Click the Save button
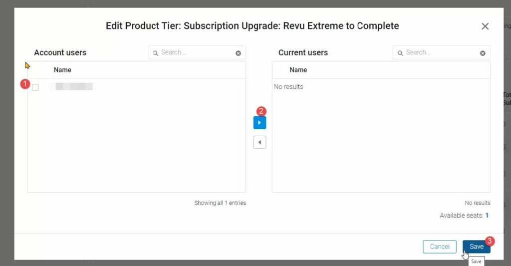 tap(476, 247)
